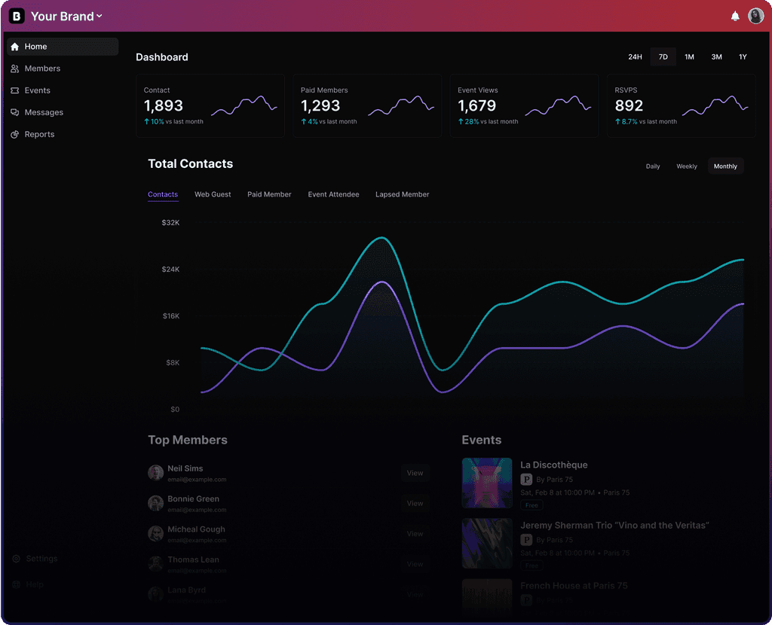Image resolution: width=772 pixels, height=625 pixels.
Task: Switch to the Web Guest tab
Action: click(213, 195)
